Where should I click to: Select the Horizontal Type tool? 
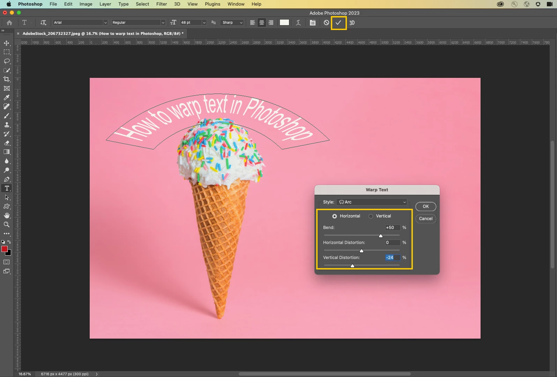pos(7,188)
